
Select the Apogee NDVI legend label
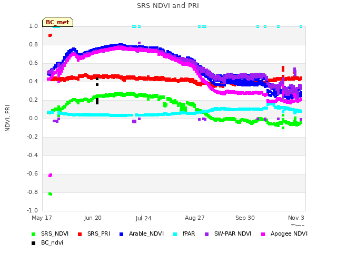click(x=289, y=234)
